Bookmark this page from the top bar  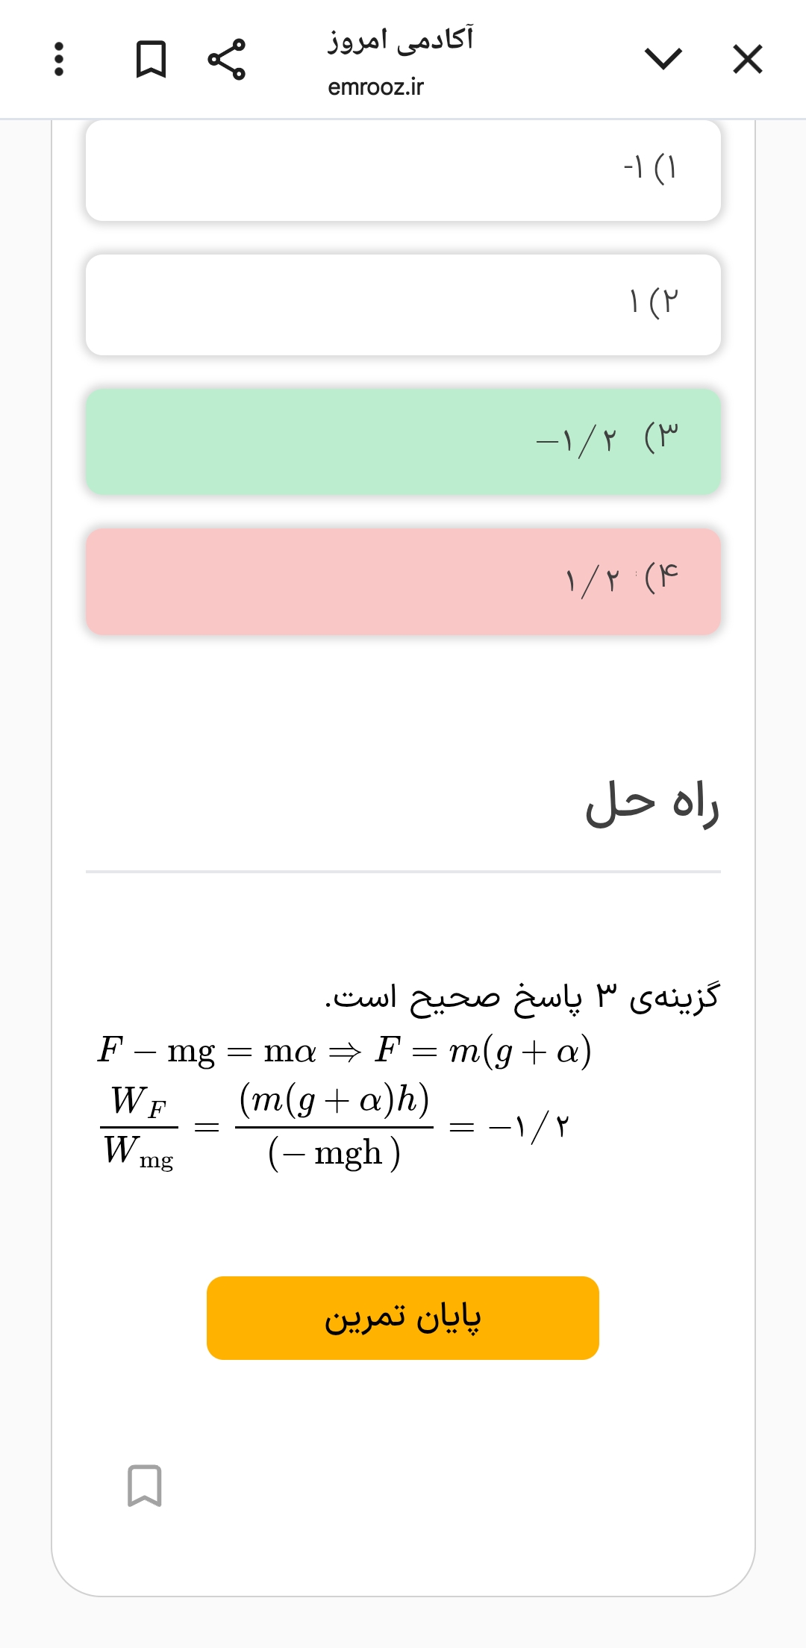151,59
